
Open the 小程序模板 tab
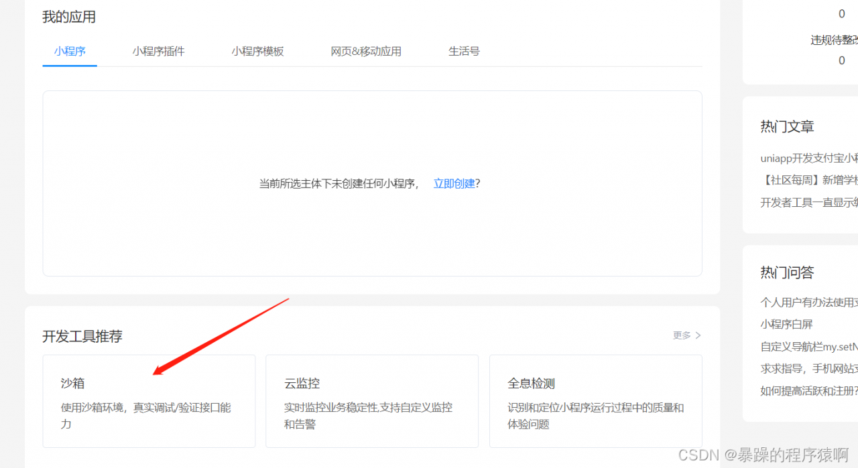point(257,51)
